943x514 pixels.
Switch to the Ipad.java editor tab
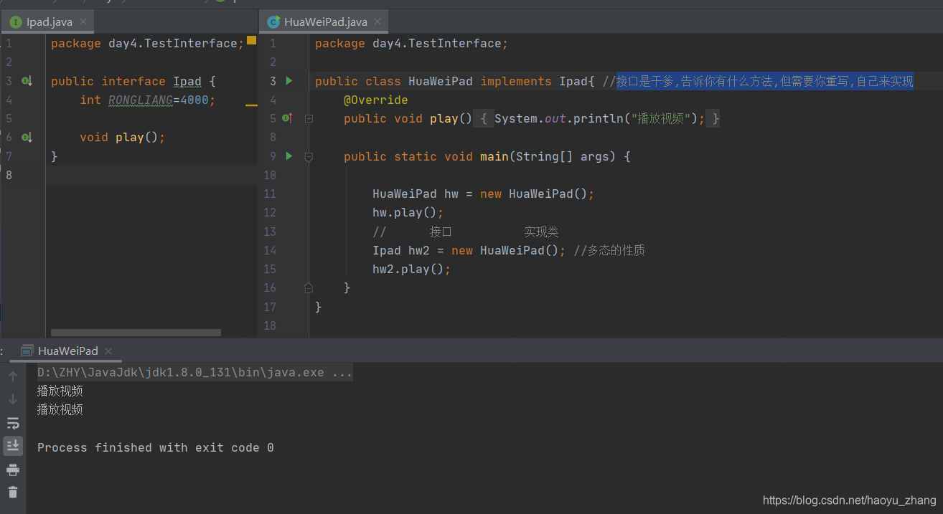pos(49,22)
